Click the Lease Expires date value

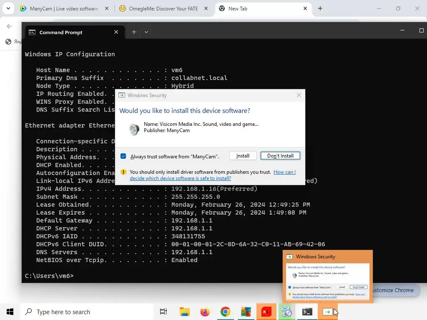coord(239,212)
